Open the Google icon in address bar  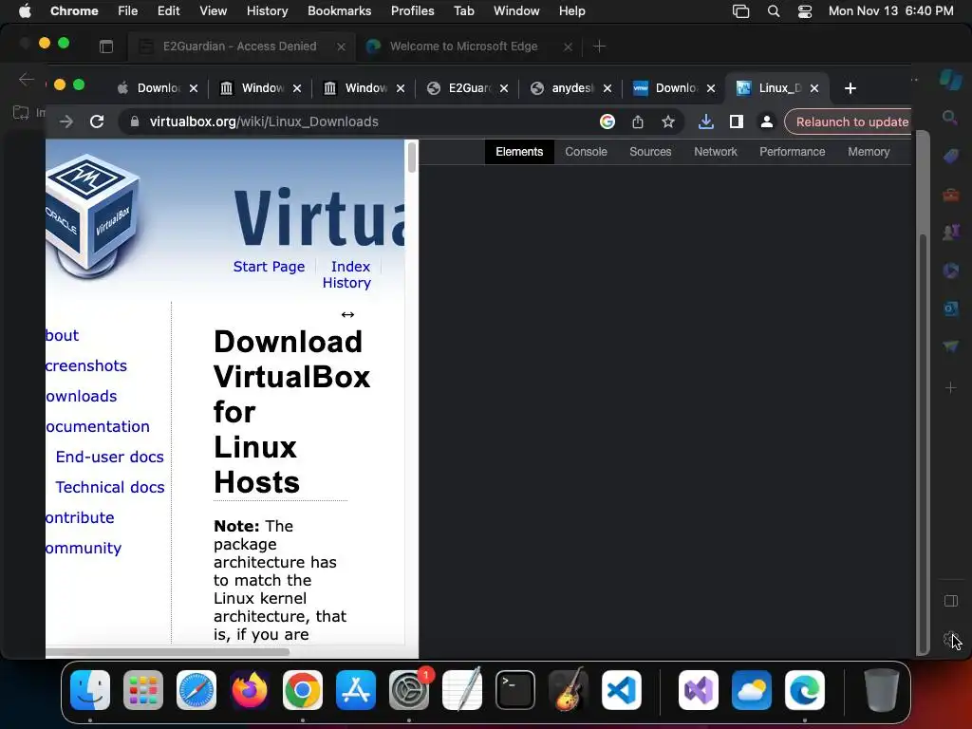coord(607,121)
